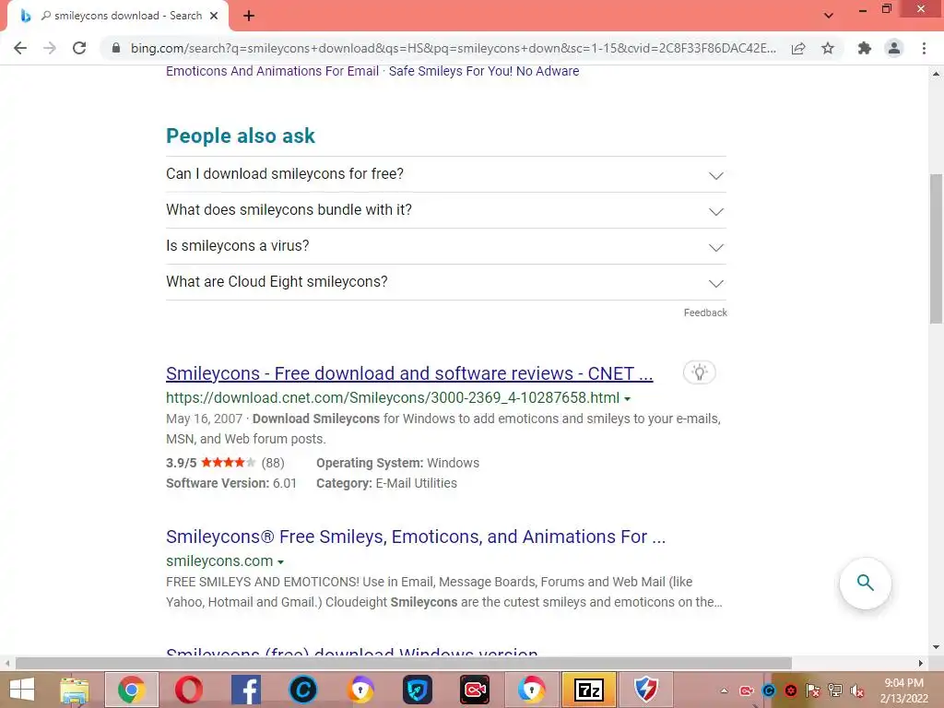This screenshot has width=944, height=708.
Task: Reload the Bing search page
Action: (x=79, y=48)
